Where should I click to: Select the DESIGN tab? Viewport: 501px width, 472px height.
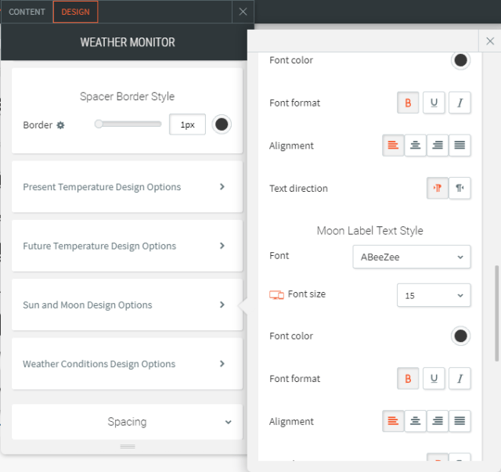click(x=76, y=12)
